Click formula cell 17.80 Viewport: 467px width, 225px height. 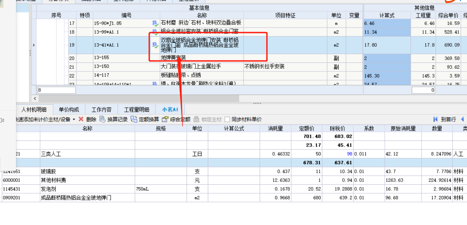(387, 45)
